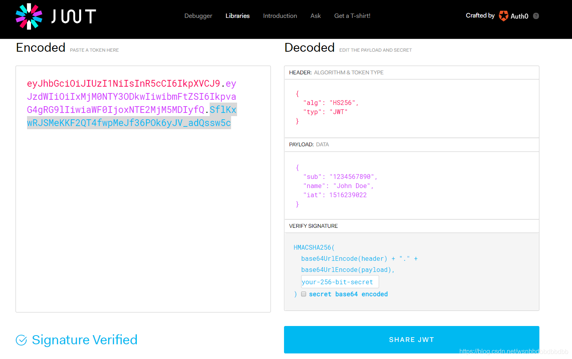Click the "typ": "JWT" line
This screenshot has width=572, height=359.
click(325, 112)
